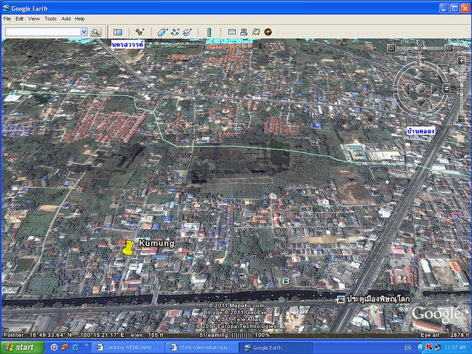Screen dimensions: 472x354
Task: Click the zoom slider handle
Action: (x=461, y=90)
